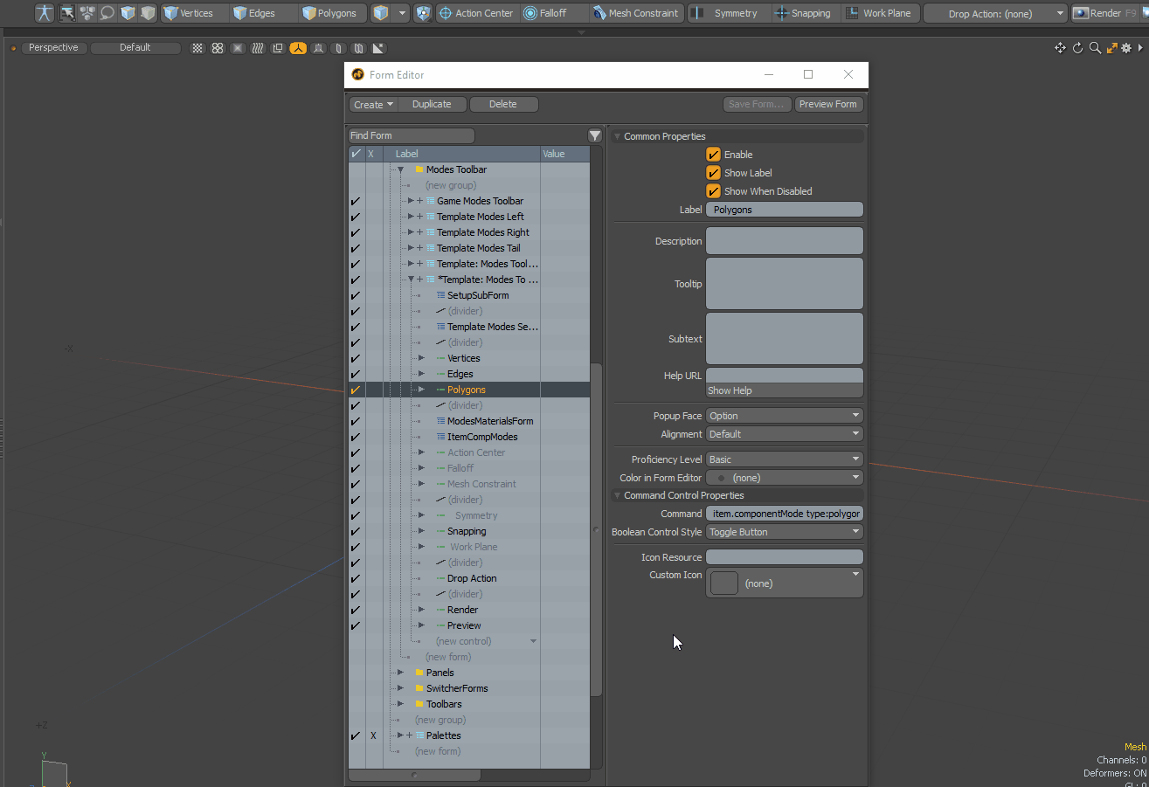Click the Preview Form button

pyautogui.click(x=827, y=103)
